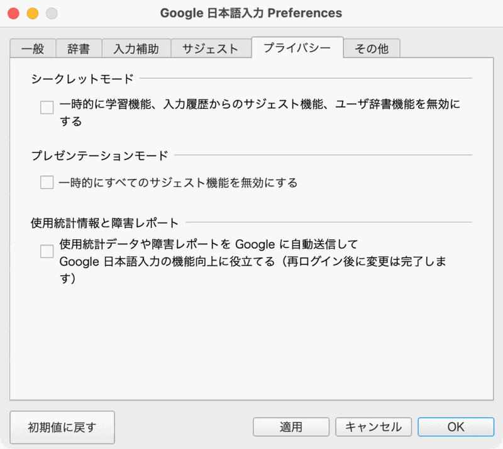Go to the サジェスト tab
This screenshot has width=503, height=449.
pos(211,48)
